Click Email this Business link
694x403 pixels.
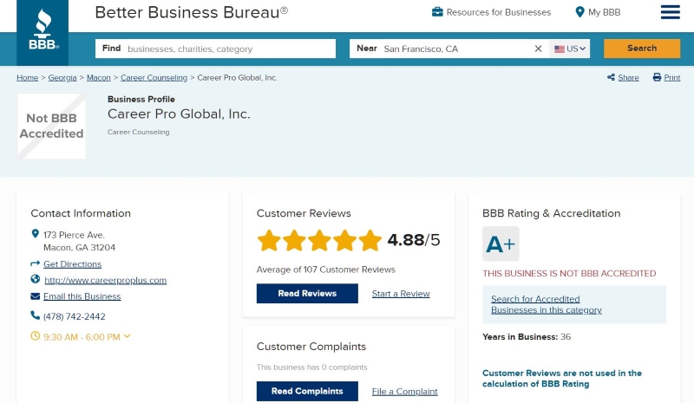coord(82,296)
